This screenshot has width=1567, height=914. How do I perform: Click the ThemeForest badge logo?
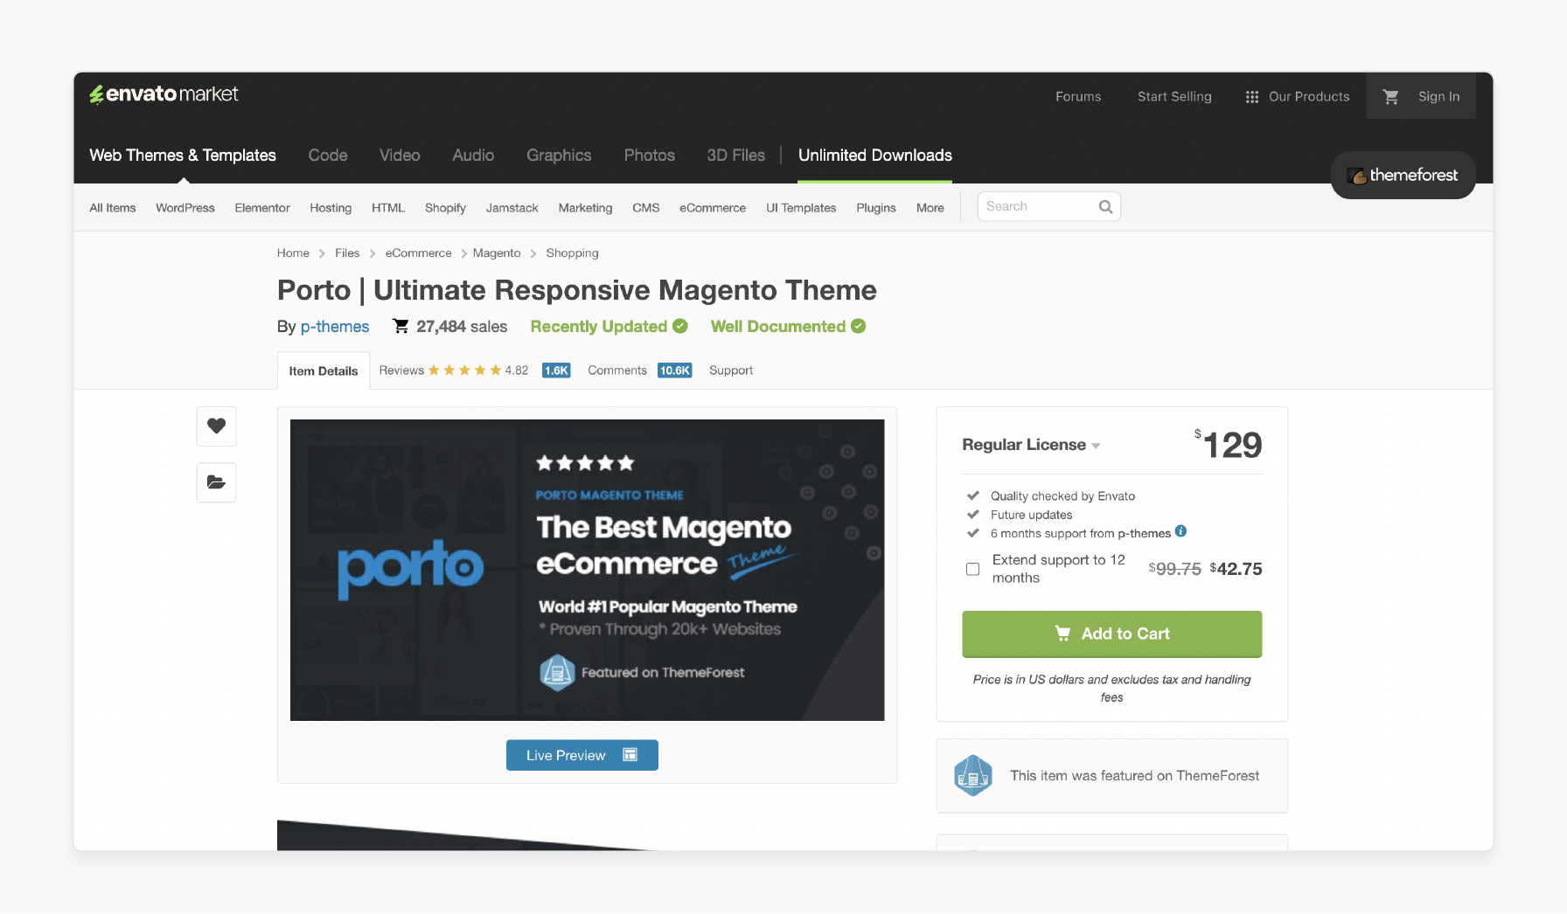pos(1403,176)
